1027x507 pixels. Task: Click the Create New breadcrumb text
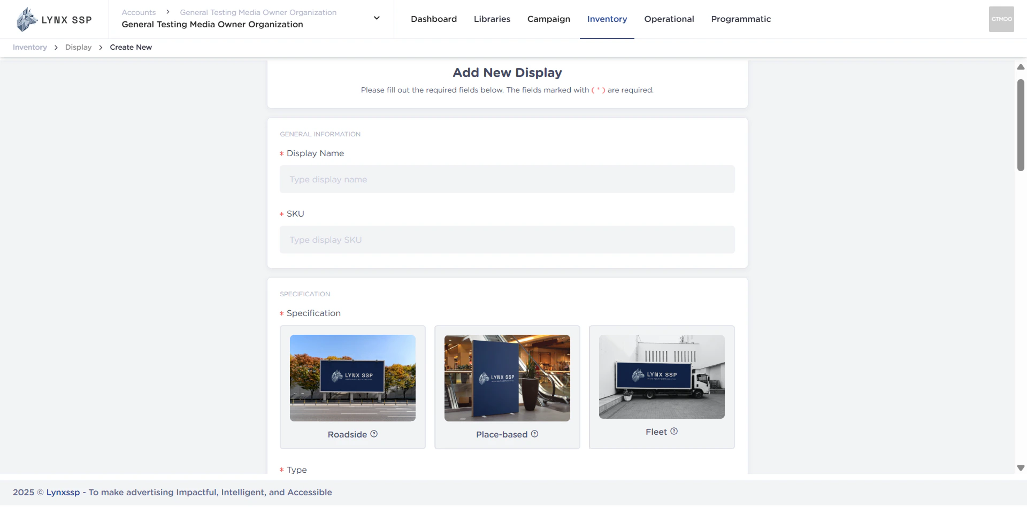click(131, 47)
